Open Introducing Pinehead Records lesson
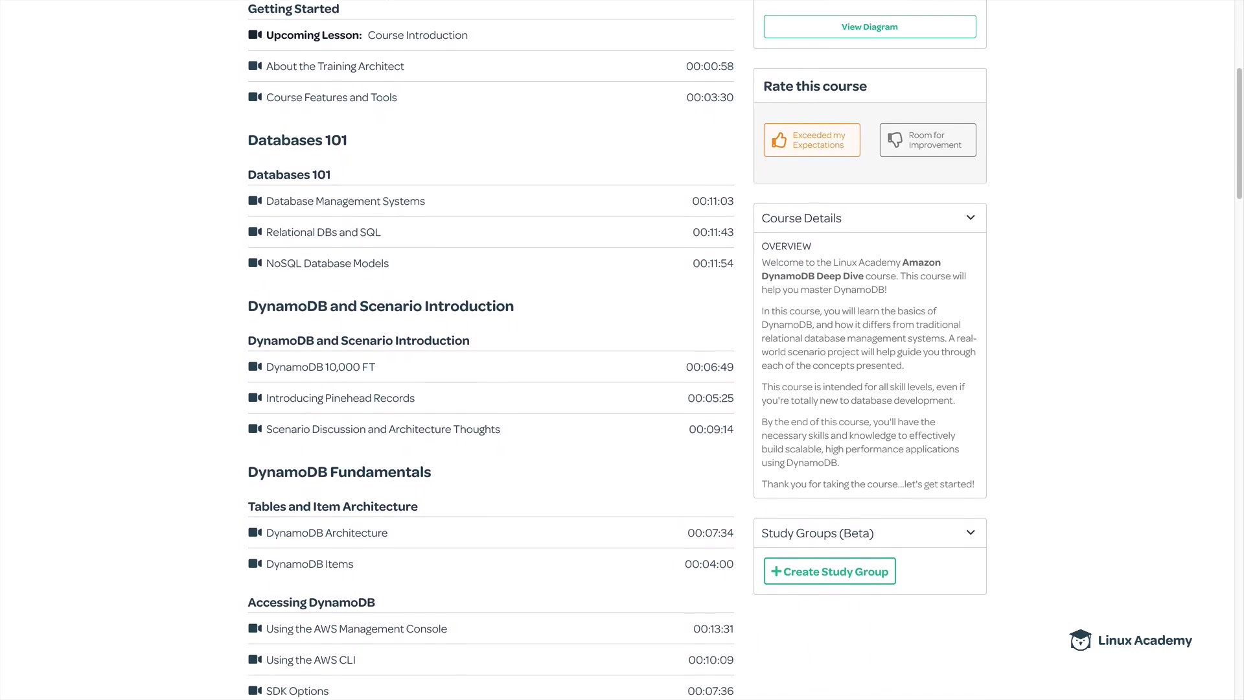 [340, 398]
